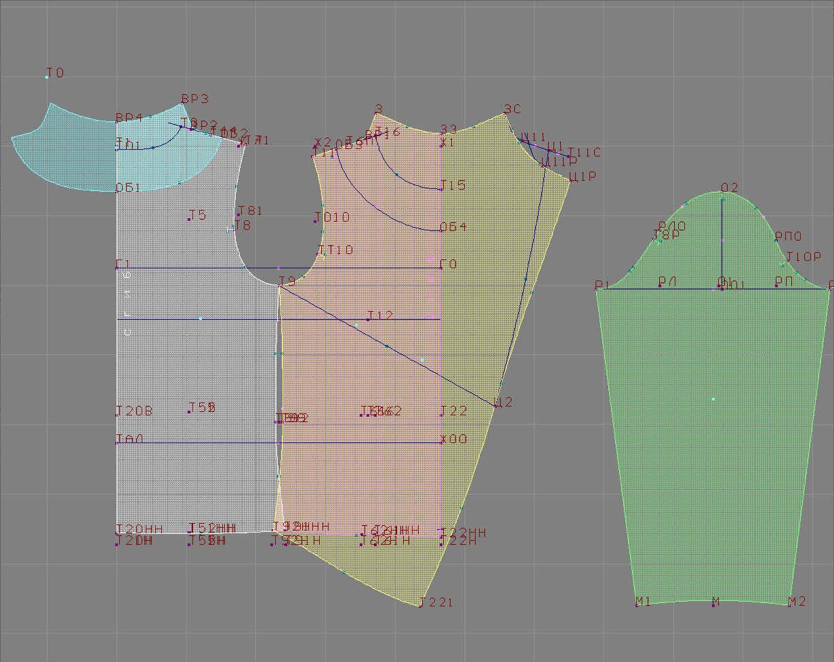Select point Ж00 on the center line
Viewport: 834px width, 662px height.
pos(441,442)
